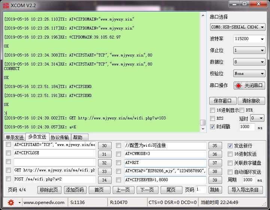Open the serial port COM8 dropdown
The height and width of the screenshot is (210, 270).
[237, 27]
